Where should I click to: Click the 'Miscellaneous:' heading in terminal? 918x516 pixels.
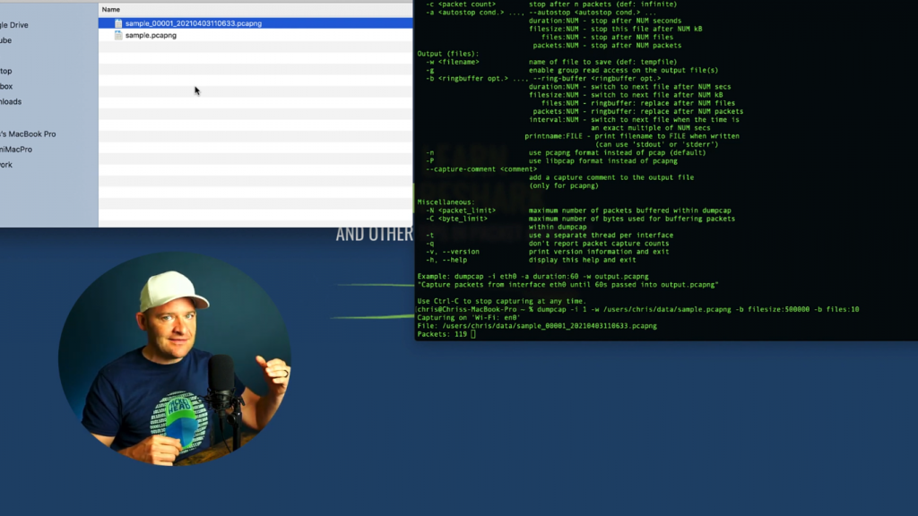point(446,202)
